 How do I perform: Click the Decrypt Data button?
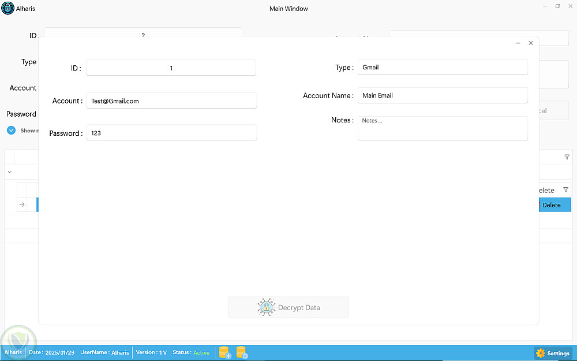[x=288, y=307]
